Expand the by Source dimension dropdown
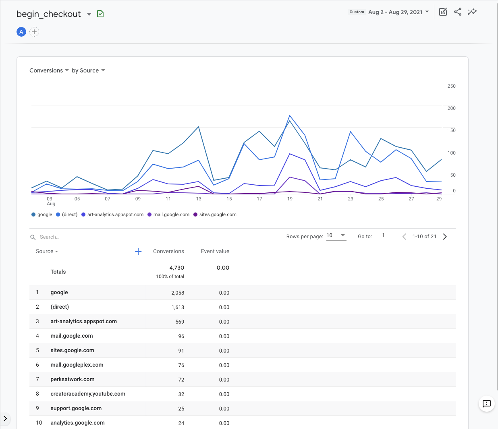 88,70
